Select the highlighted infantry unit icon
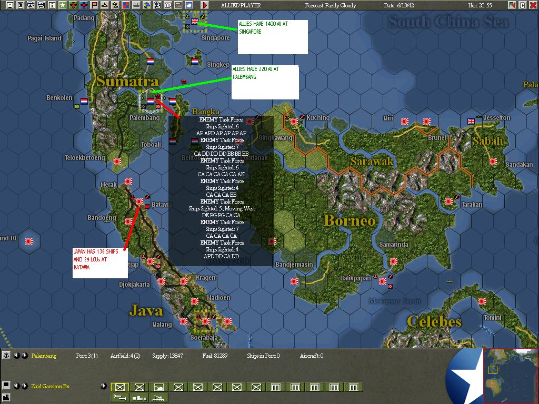The height and width of the screenshot is (404, 539). (119, 387)
